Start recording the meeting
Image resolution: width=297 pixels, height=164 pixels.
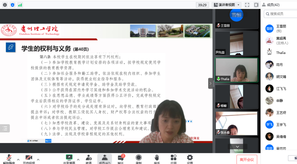click(x=138, y=158)
